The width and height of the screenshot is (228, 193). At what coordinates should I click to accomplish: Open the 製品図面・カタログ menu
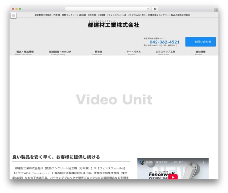pos(60,52)
